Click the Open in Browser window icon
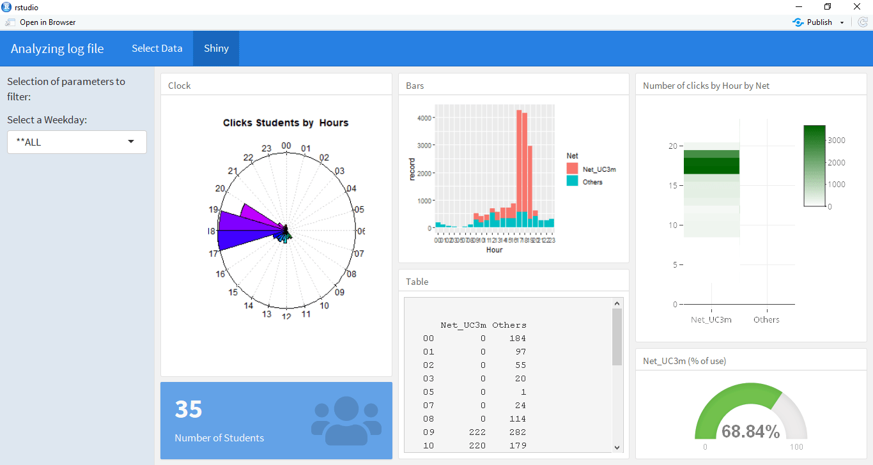 pos(9,22)
